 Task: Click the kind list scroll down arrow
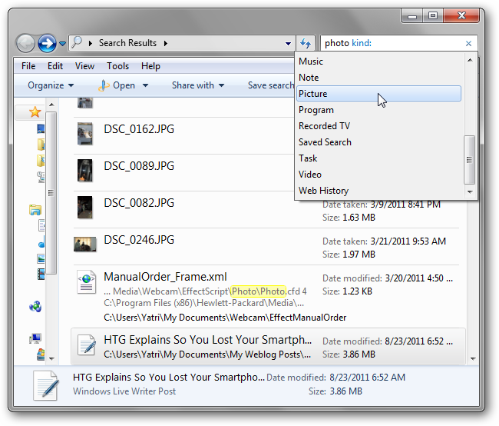pos(470,192)
